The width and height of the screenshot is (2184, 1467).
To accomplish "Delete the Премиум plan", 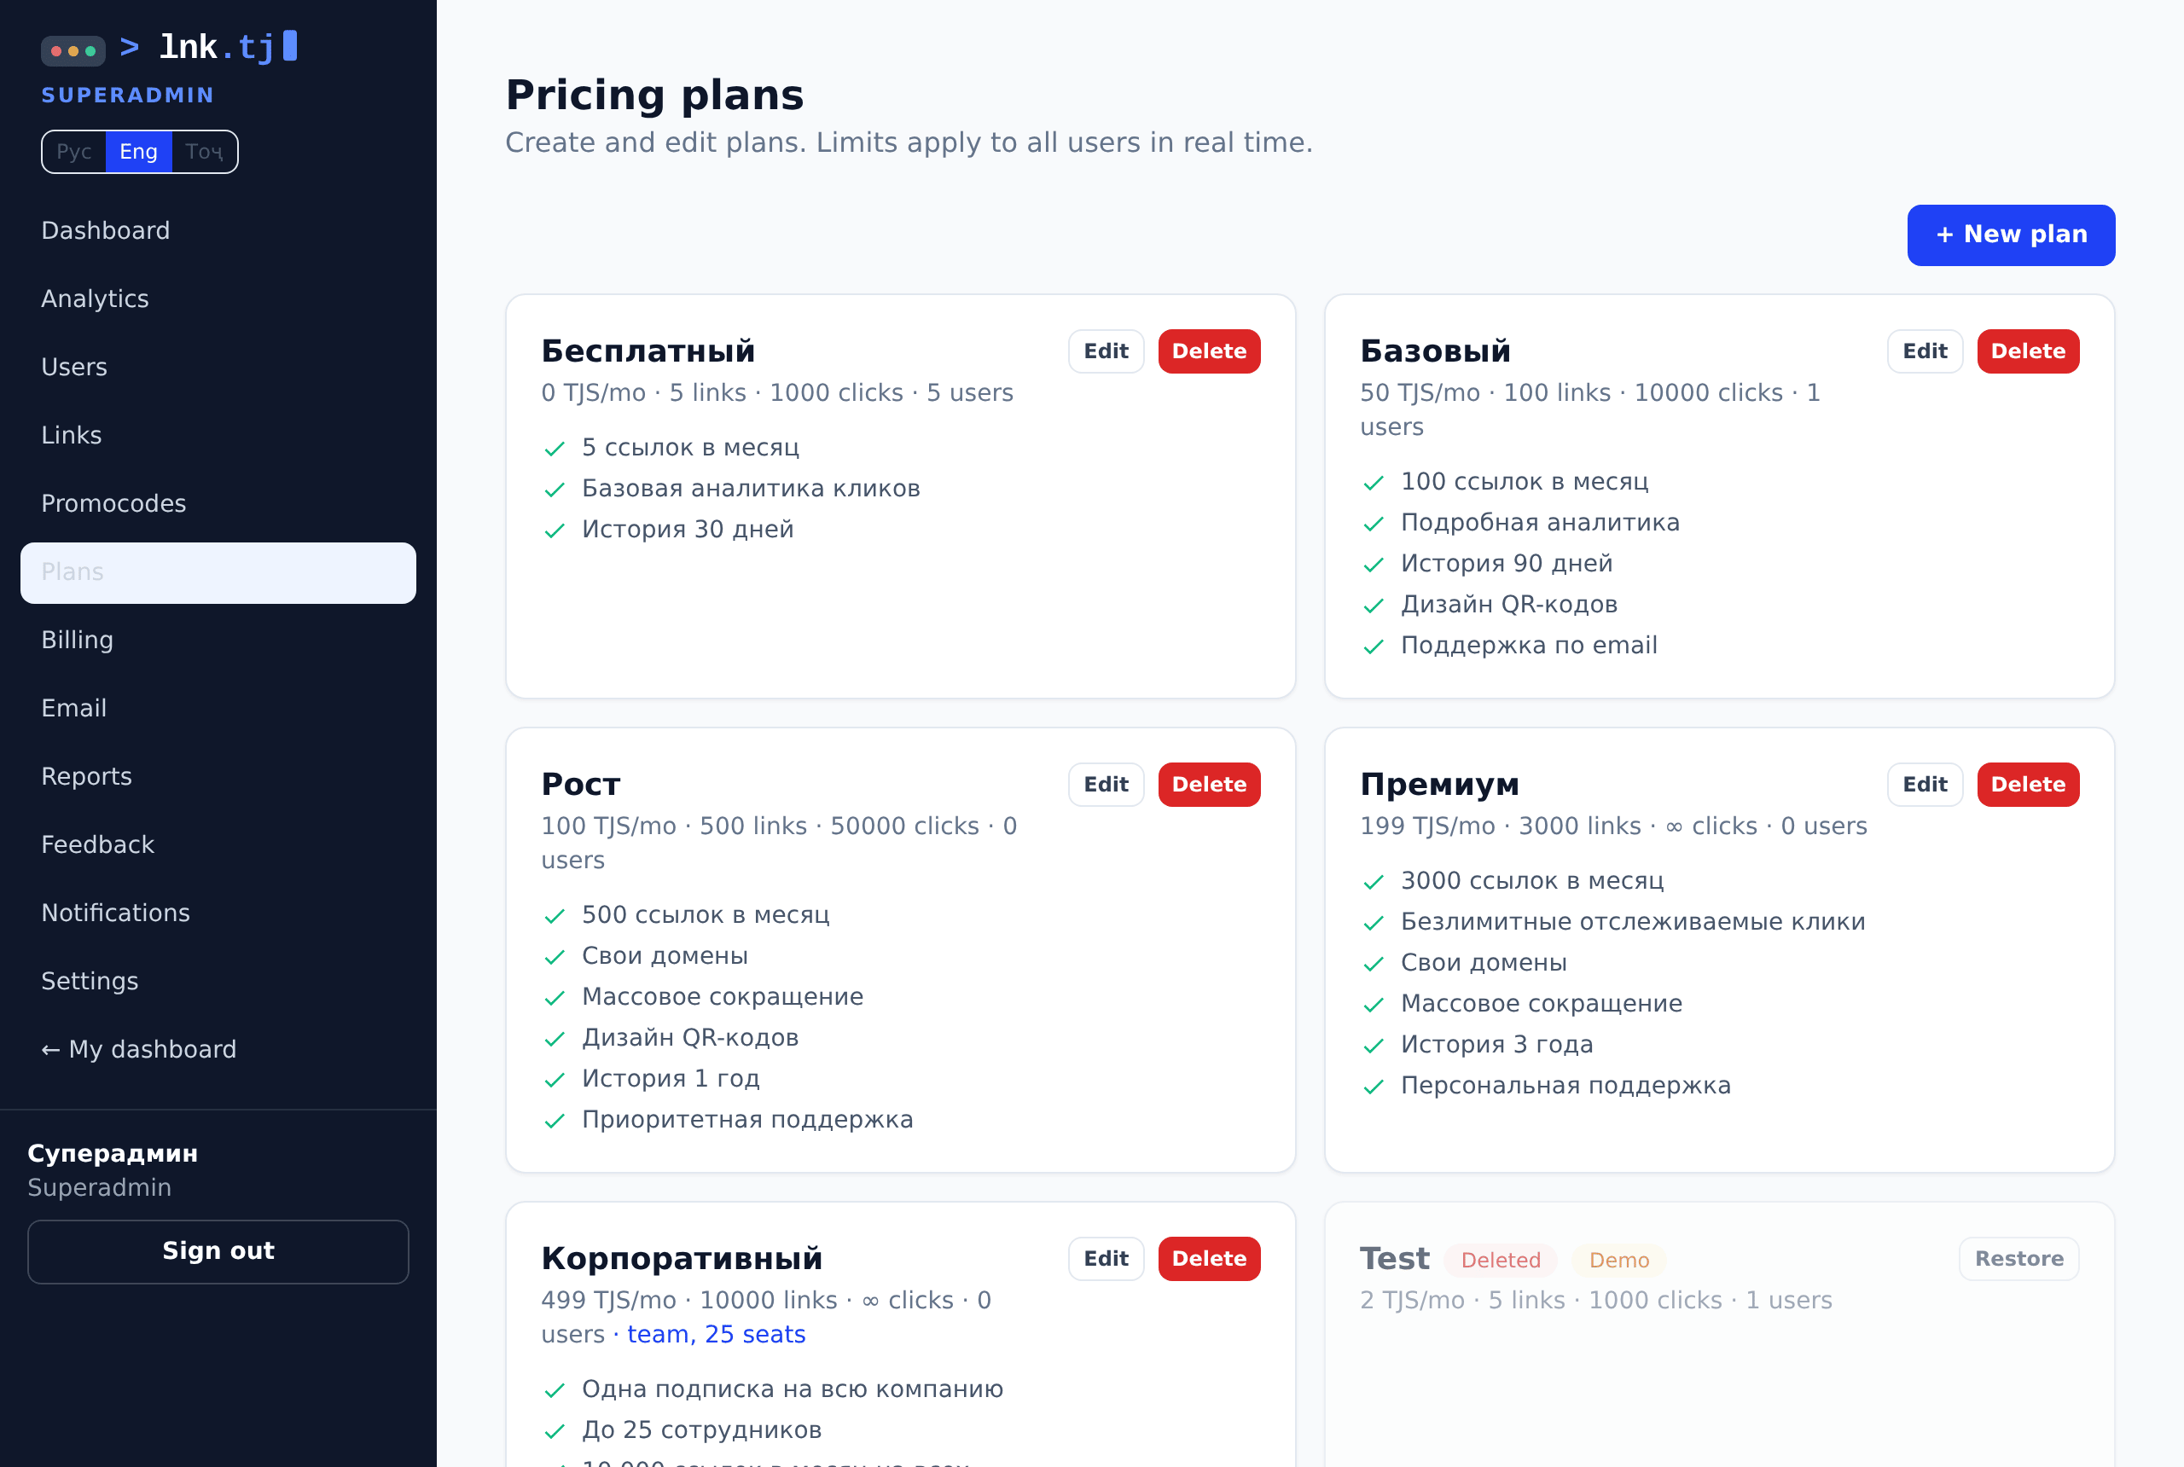I will click(x=2028, y=785).
